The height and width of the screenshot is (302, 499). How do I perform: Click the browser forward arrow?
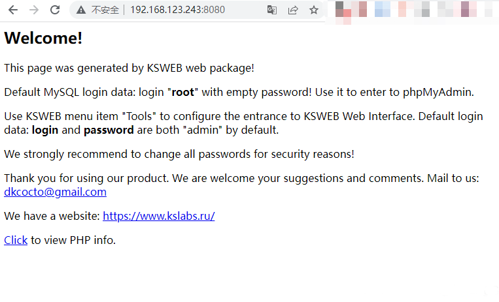point(34,10)
